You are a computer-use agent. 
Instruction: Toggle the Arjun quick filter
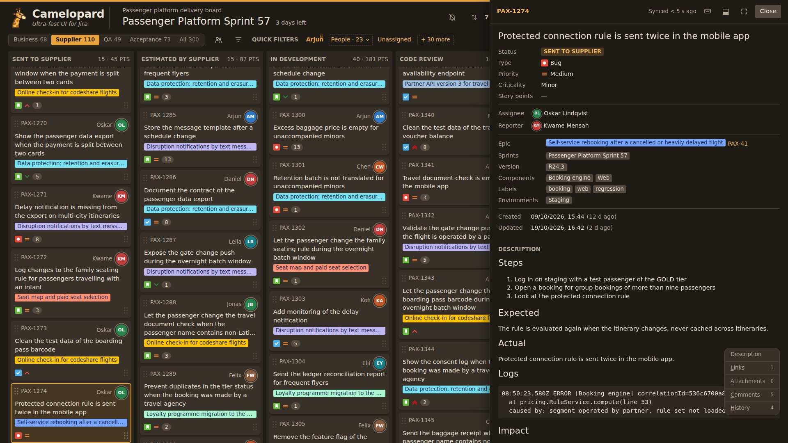pos(315,39)
